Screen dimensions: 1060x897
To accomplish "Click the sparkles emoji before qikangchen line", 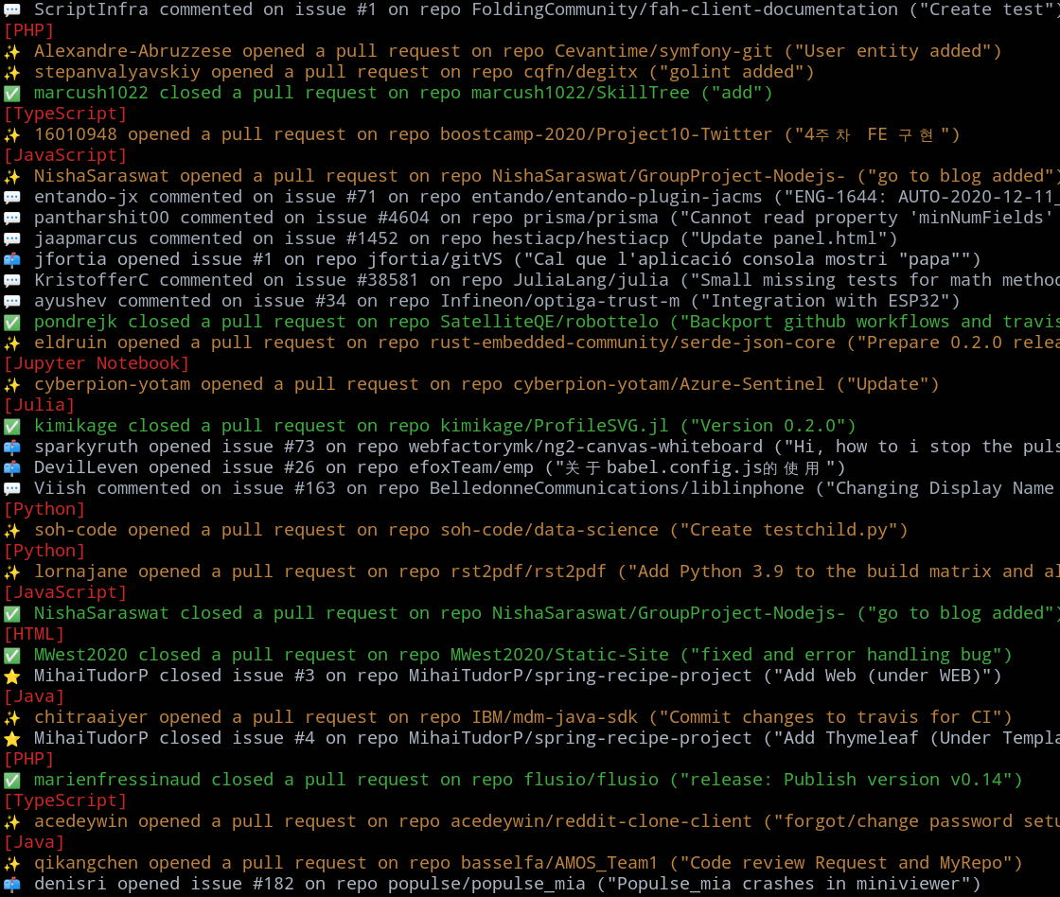I will tap(12, 863).
